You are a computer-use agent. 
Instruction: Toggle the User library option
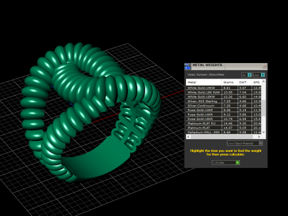(259, 75)
